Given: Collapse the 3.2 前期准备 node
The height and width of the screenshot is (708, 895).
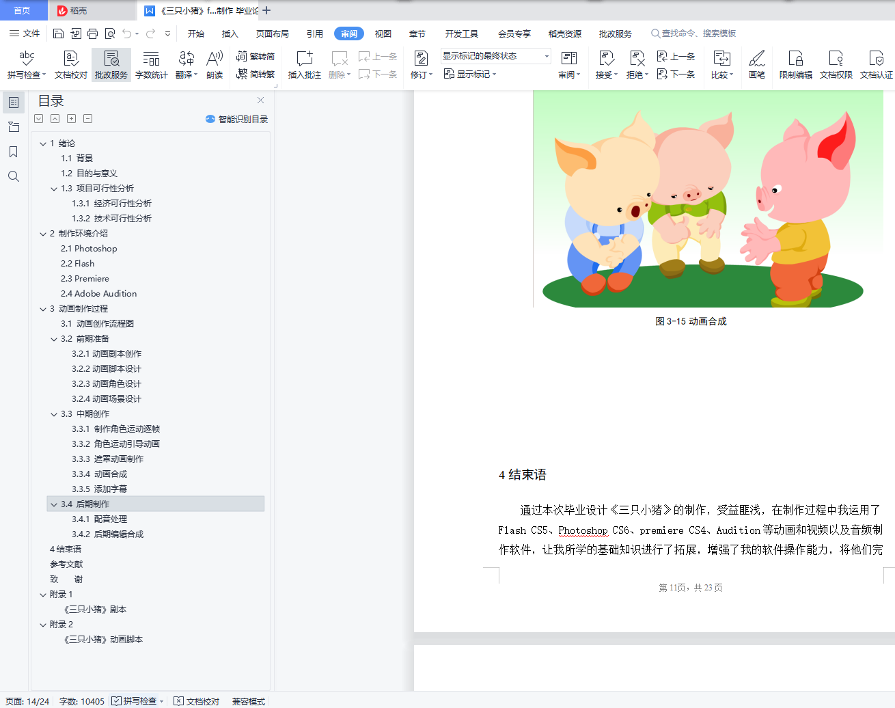Looking at the screenshot, I should (x=54, y=339).
